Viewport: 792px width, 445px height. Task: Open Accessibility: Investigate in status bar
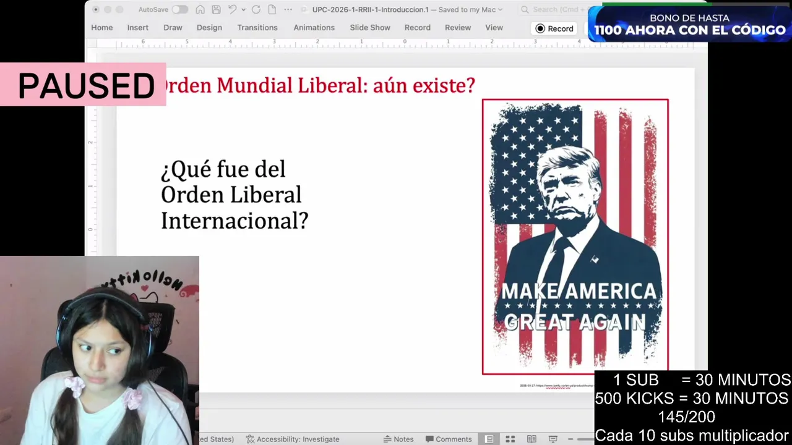(293, 439)
